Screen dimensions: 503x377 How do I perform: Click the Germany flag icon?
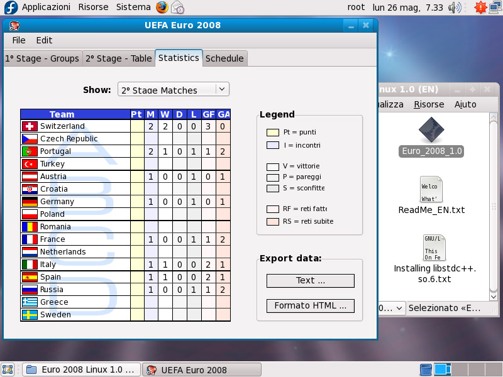[x=30, y=202]
